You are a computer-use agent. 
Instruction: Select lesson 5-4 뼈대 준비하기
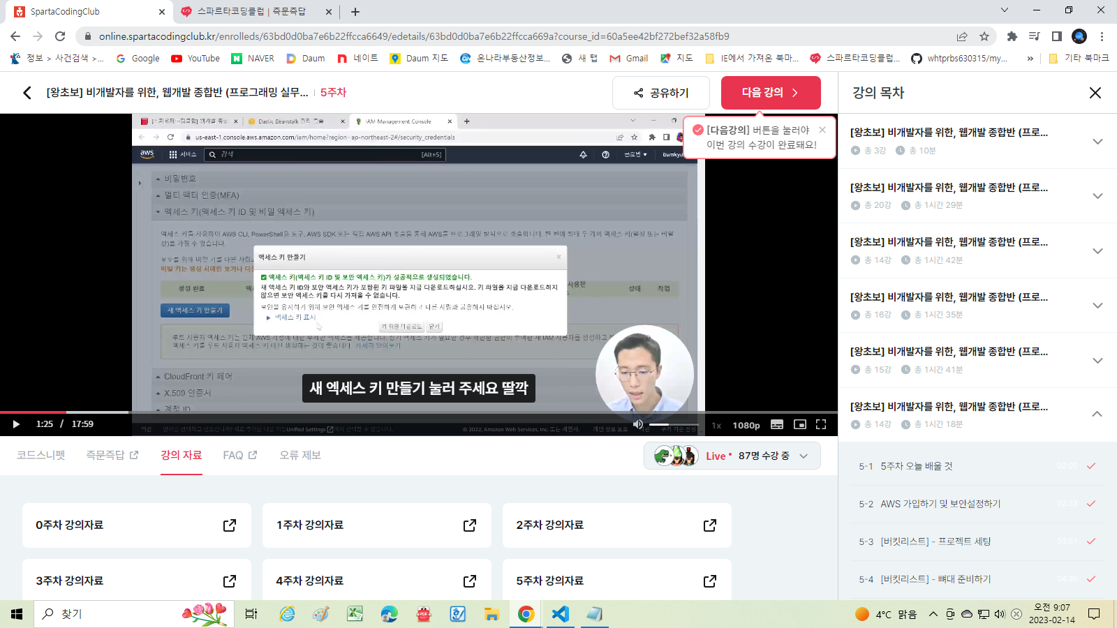pyautogui.click(x=977, y=579)
